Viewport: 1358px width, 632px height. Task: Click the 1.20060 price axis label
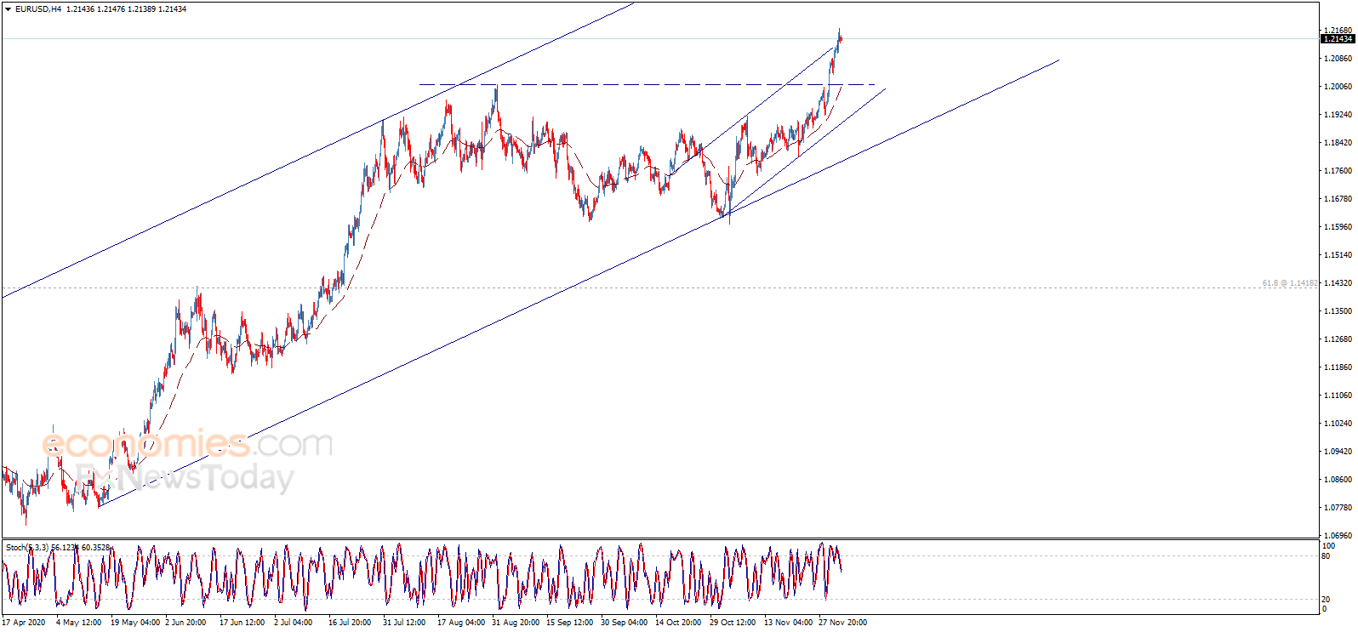click(x=1338, y=87)
